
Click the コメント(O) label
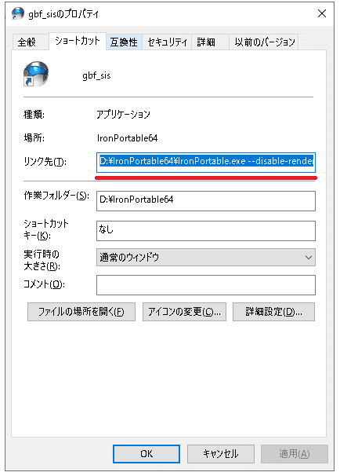pos(44,284)
